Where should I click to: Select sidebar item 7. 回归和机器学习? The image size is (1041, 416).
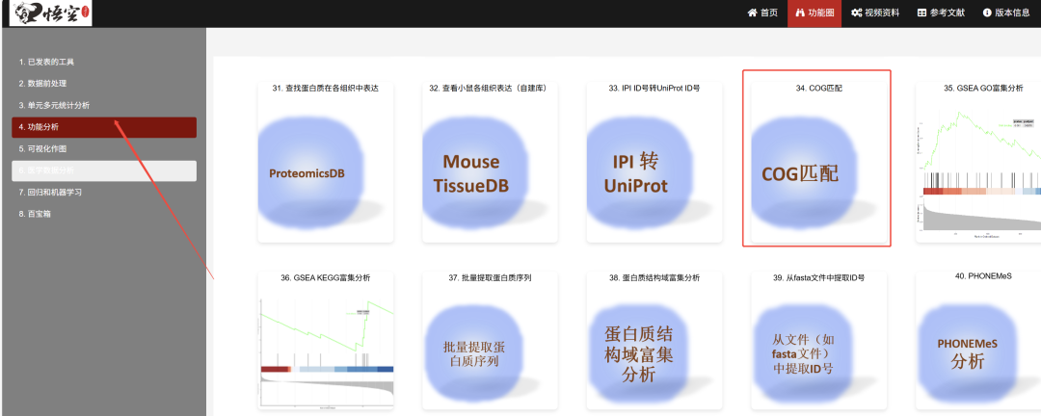[x=104, y=193]
